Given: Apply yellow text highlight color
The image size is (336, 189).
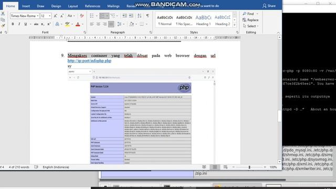Looking at the screenshot, I should 67,24.
